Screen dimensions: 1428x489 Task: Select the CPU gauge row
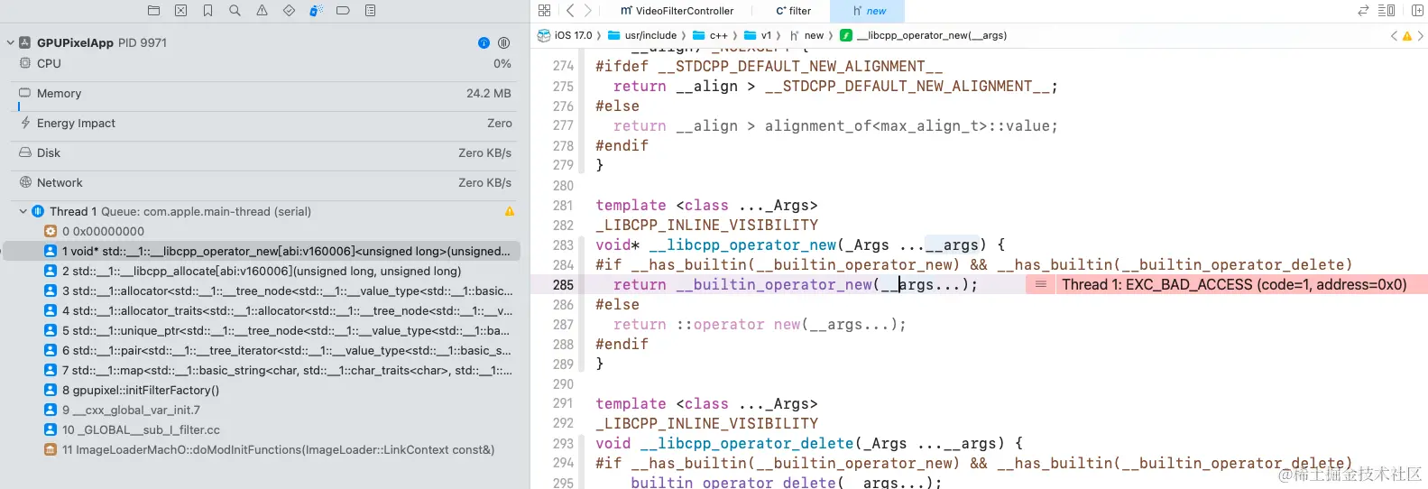tap(265, 64)
